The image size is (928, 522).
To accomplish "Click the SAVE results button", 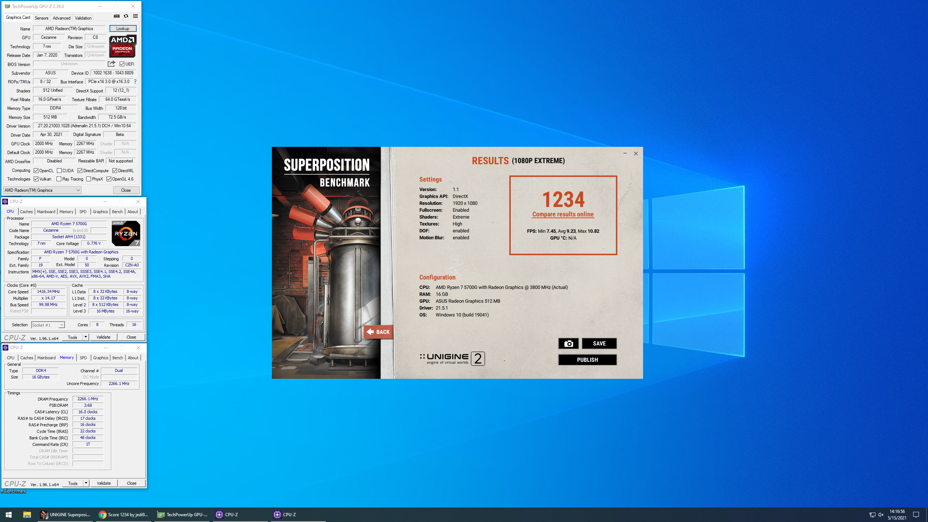I will 599,343.
